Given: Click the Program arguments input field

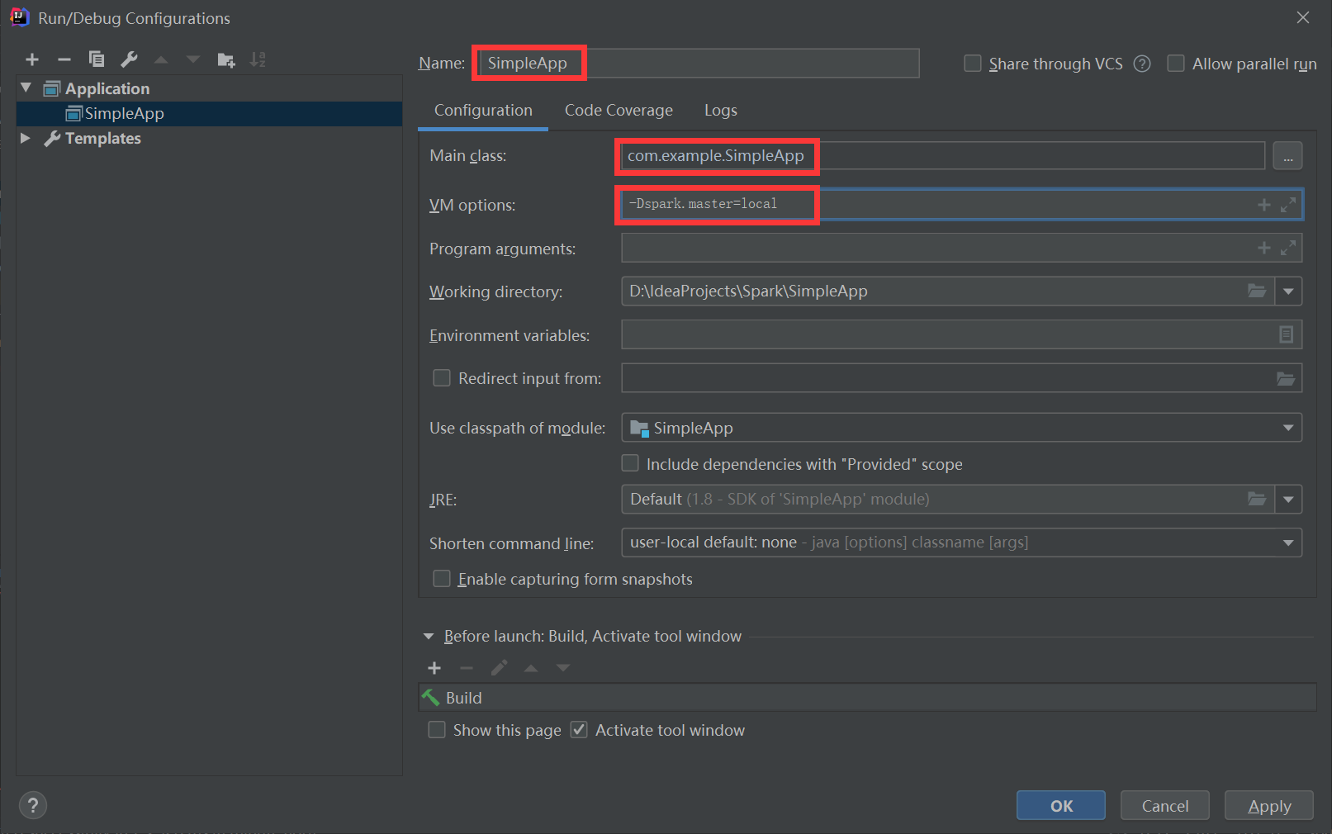Looking at the screenshot, I should [908, 247].
